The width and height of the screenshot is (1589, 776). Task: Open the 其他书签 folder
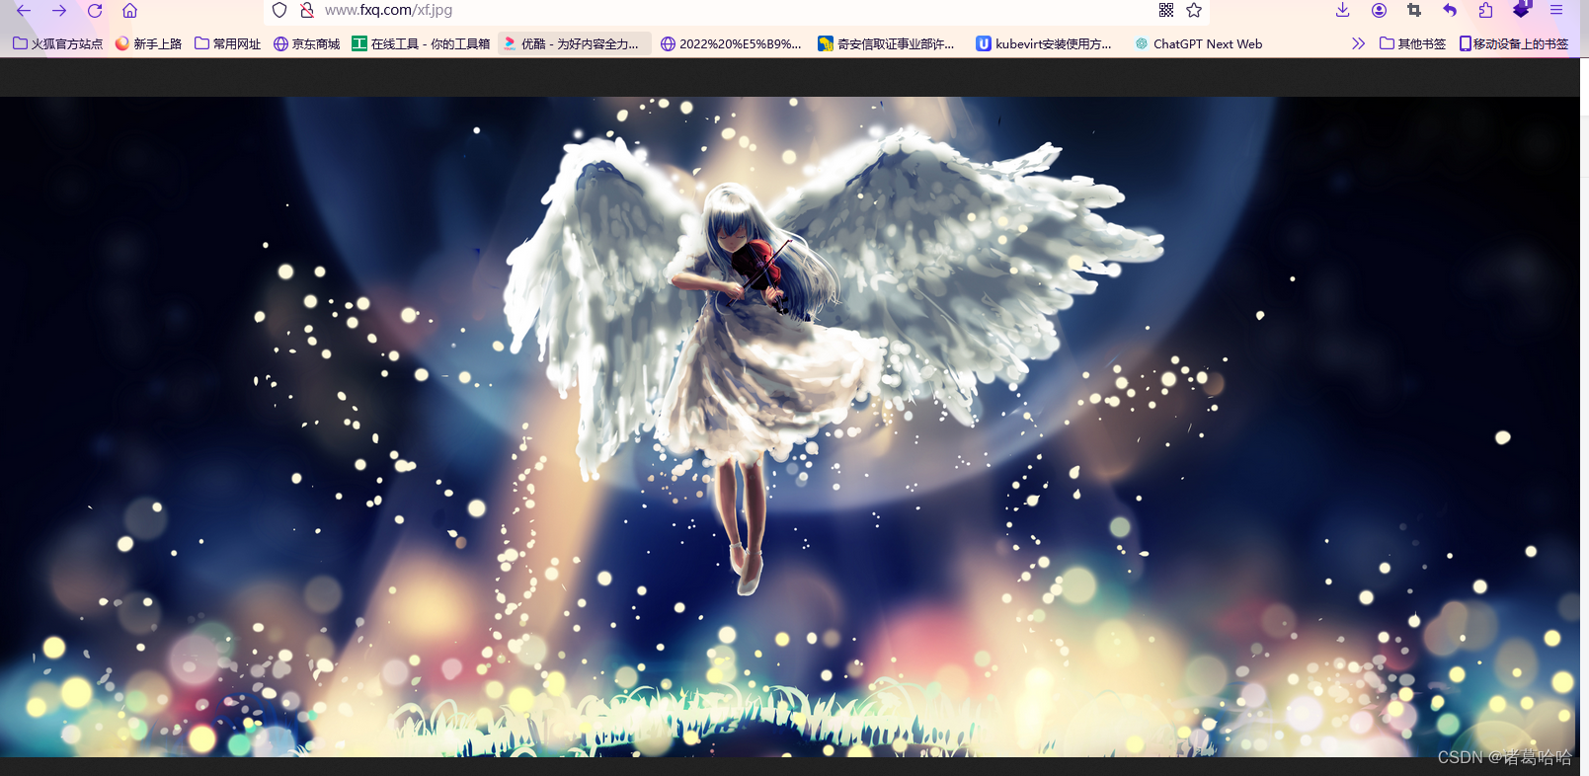pyautogui.click(x=1412, y=43)
